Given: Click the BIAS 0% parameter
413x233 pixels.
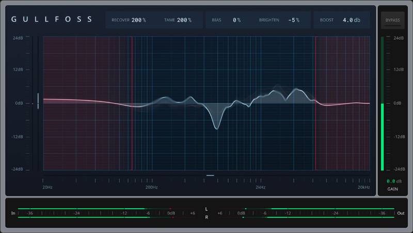Looking at the screenshot, I should coord(236,20).
